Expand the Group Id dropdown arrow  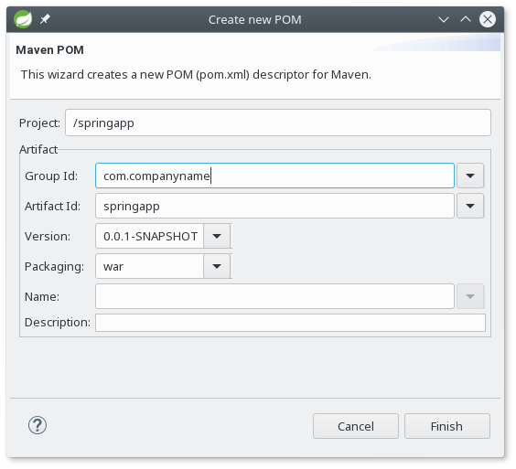click(x=470, y=176)
